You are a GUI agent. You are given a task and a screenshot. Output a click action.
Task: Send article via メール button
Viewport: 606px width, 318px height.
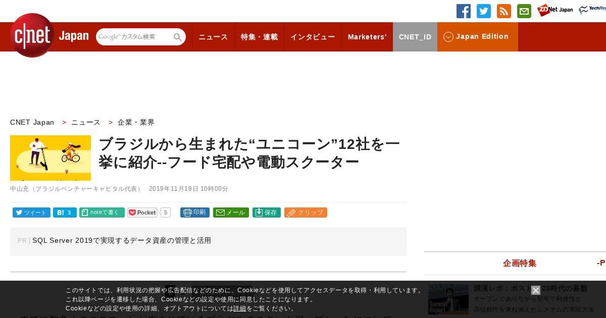tap(231, 213)
